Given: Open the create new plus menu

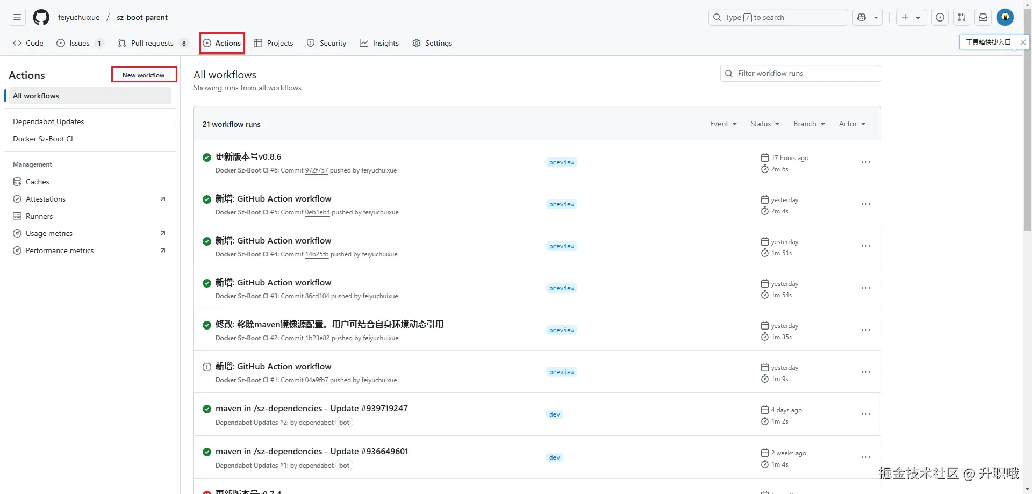Looking at the screenshot, I should [911, 17].
